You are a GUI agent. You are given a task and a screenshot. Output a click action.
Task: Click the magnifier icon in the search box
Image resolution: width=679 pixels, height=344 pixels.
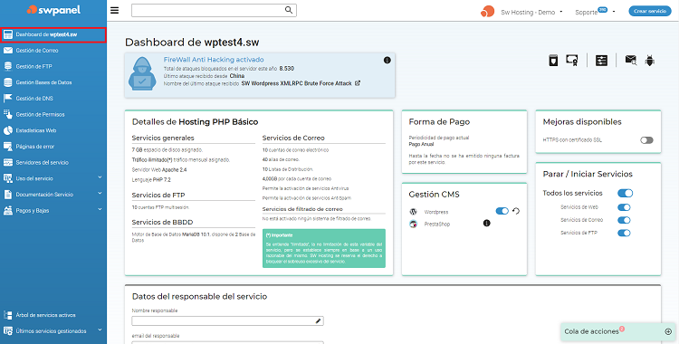[x=289, y=10]
